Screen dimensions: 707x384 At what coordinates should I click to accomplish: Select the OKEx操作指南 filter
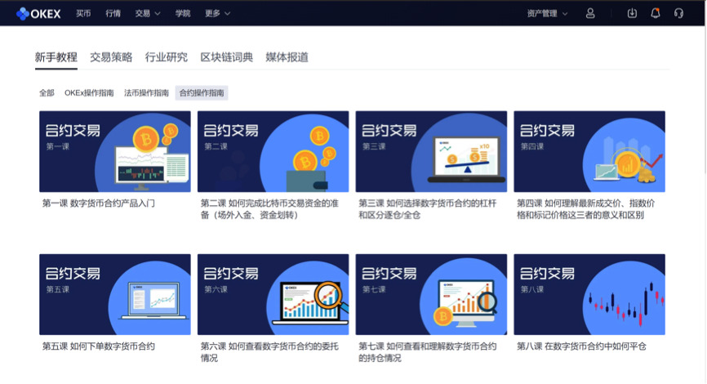[89, 93]
